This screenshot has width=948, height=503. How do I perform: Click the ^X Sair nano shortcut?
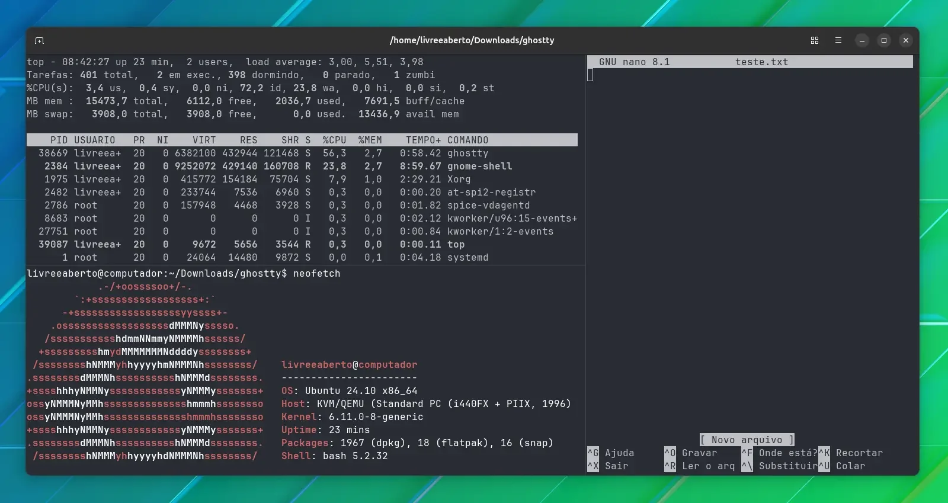608,466
